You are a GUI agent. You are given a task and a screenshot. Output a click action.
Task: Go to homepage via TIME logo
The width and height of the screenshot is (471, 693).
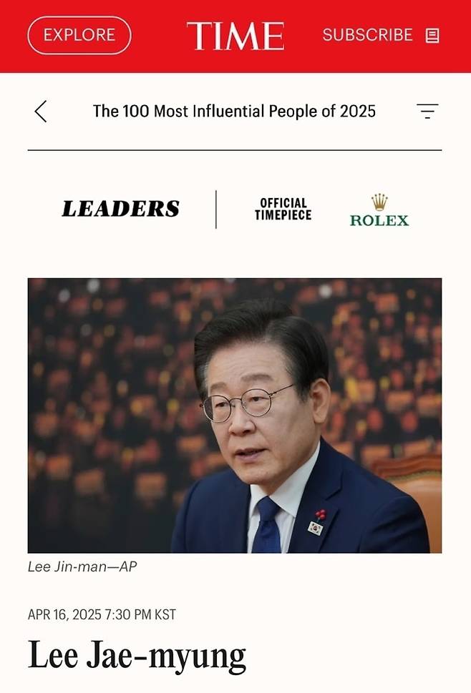(x=235, y=36)
